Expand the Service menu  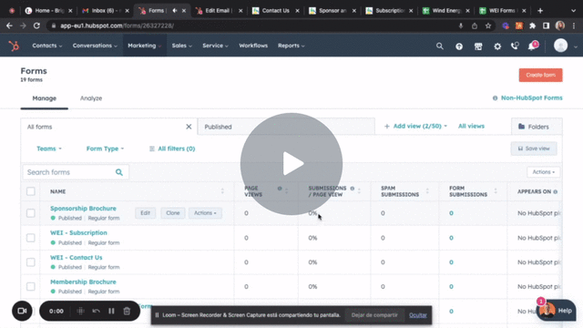(x=215, y=46)
